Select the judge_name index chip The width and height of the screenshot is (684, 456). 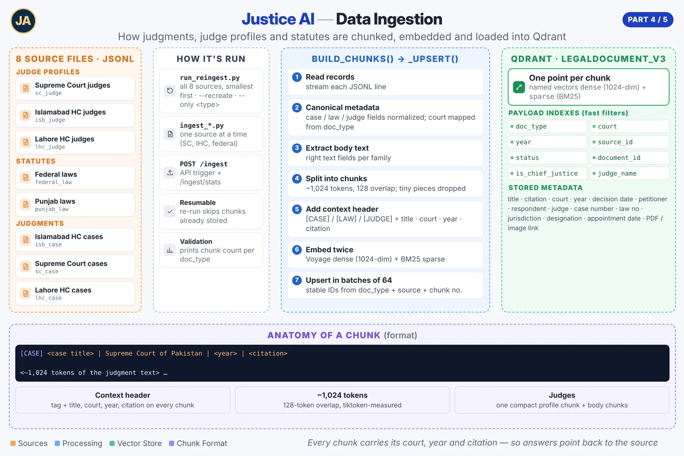630,173
